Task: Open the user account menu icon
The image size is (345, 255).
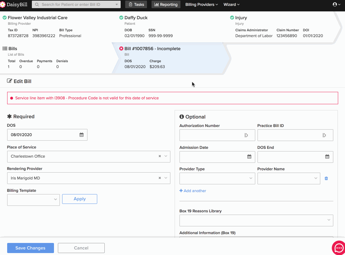Action: click(x=337, y=5)
